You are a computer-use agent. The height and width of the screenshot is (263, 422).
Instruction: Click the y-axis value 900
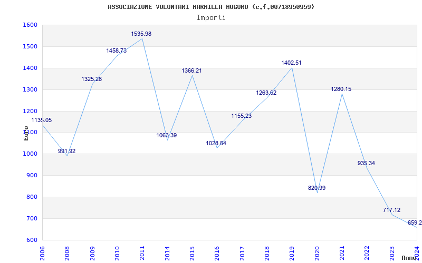coord(32,176)
